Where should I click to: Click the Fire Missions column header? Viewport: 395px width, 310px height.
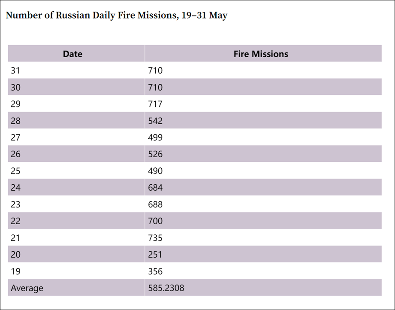[x=261, y=54]
